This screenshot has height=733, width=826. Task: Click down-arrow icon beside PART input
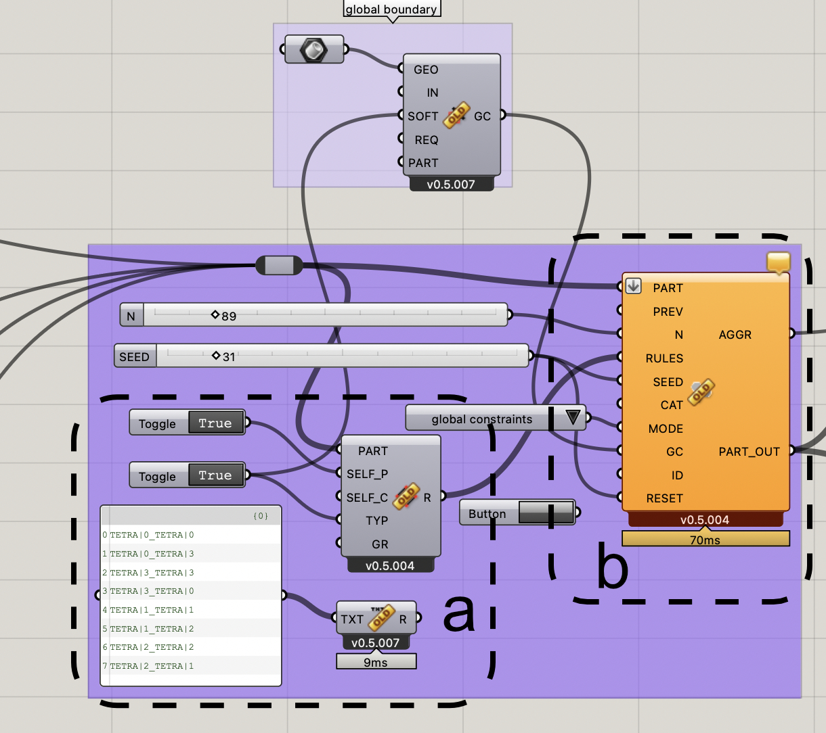pos(633,286)
